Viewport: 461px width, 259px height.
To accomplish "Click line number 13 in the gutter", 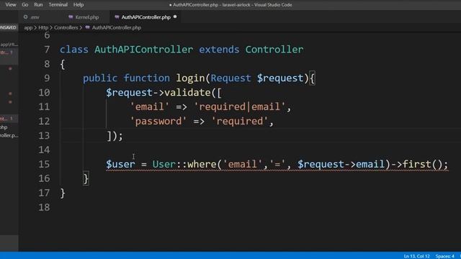I will [44, 136].
